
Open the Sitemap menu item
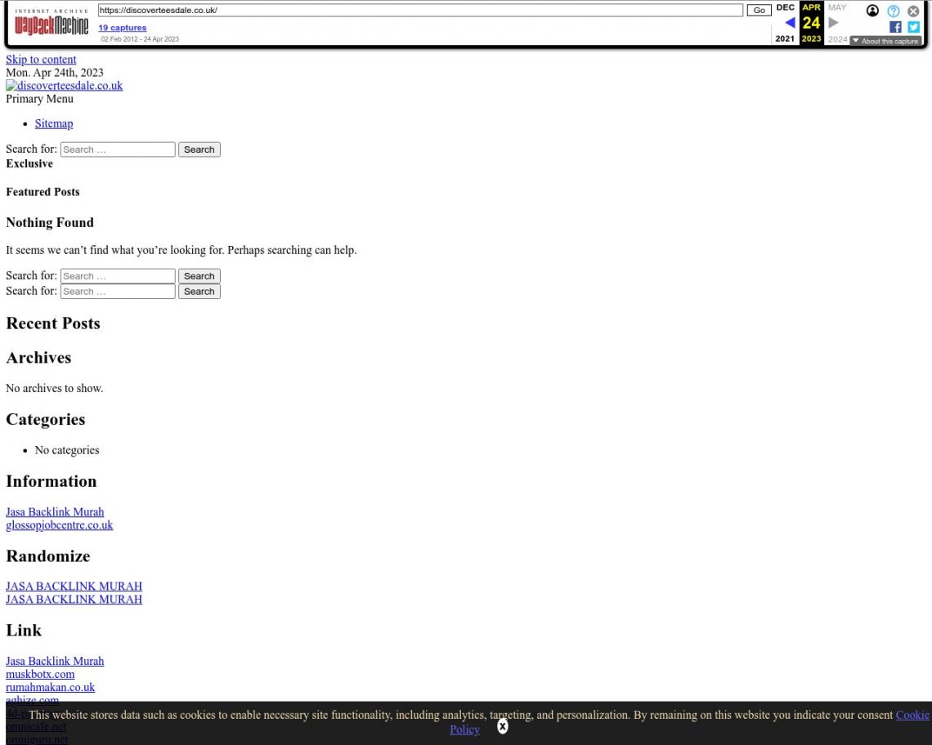point(54,124)
